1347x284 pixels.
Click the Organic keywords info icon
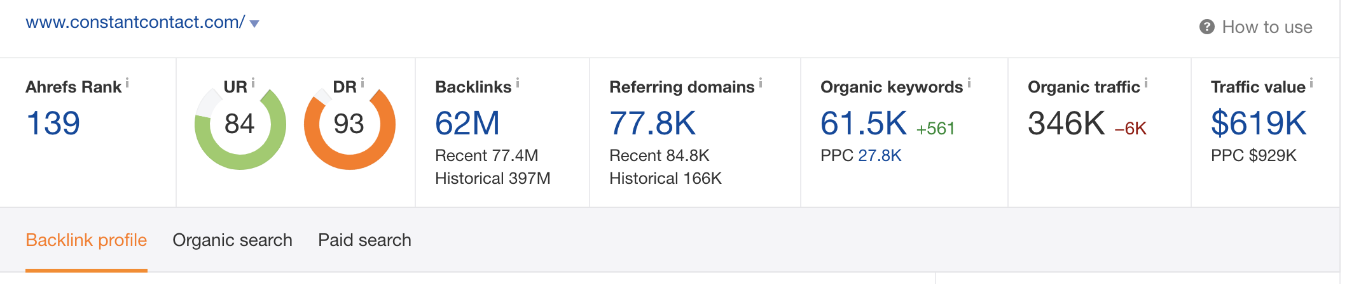(x=969, y=83)
